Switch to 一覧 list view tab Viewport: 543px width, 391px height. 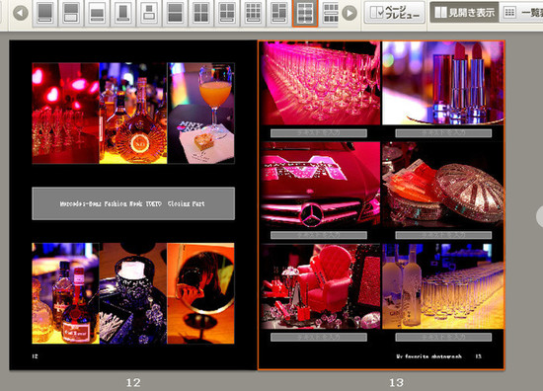[521, 13]
